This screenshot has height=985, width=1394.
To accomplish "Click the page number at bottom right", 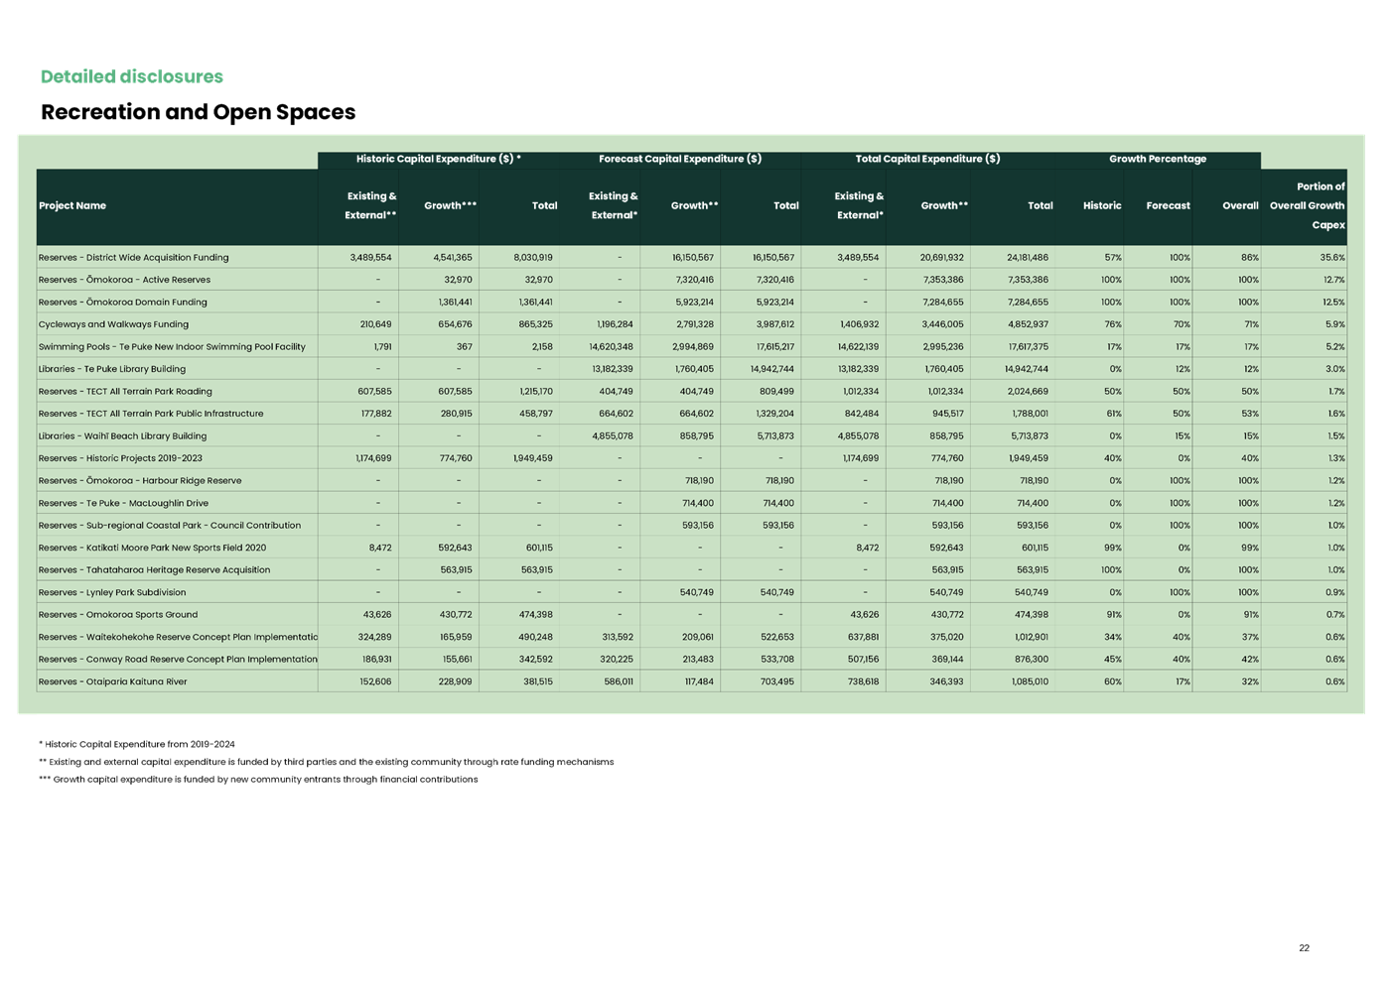I will point(1304,948).
